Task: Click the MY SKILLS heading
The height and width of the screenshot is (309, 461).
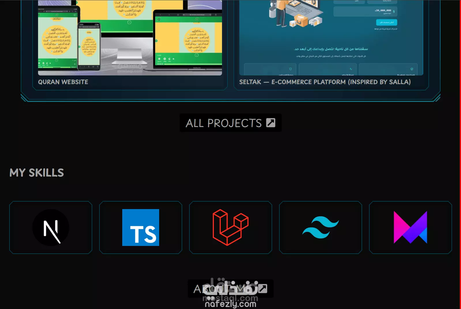Action: 37,173
